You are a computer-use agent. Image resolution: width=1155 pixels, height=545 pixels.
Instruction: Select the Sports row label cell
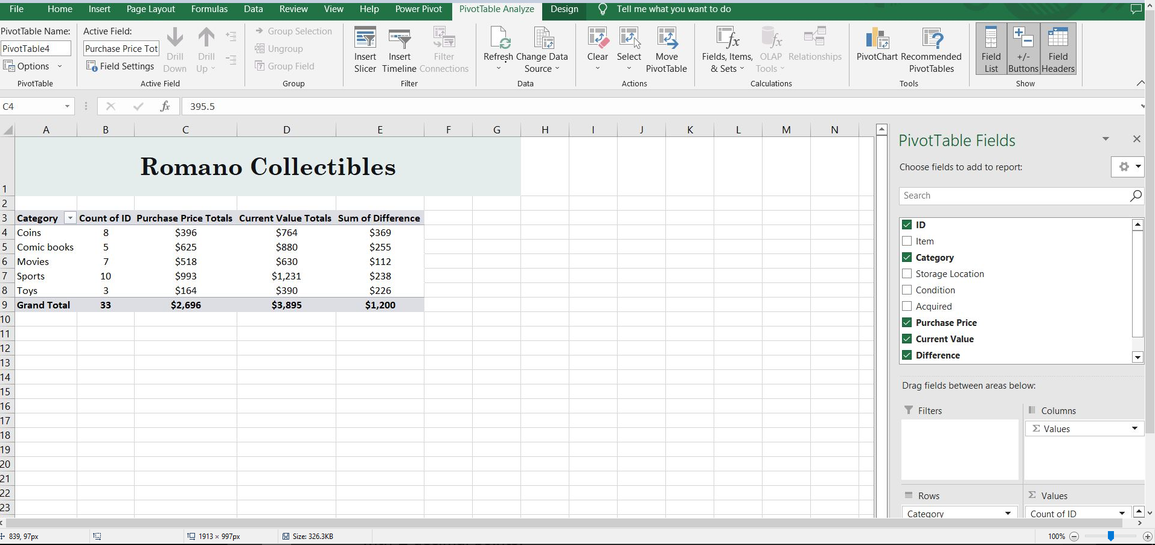coord(46,276)
